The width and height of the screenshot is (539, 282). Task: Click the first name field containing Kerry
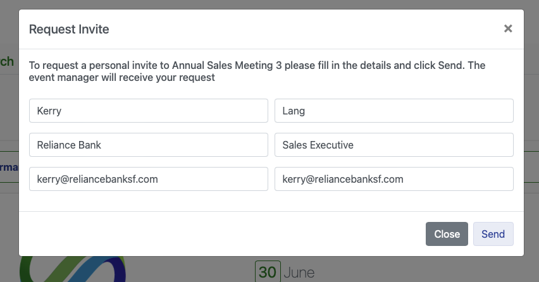point(149,111)
